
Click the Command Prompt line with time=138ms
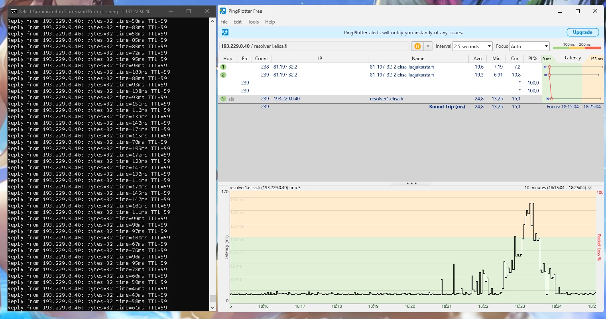[89, 91]
